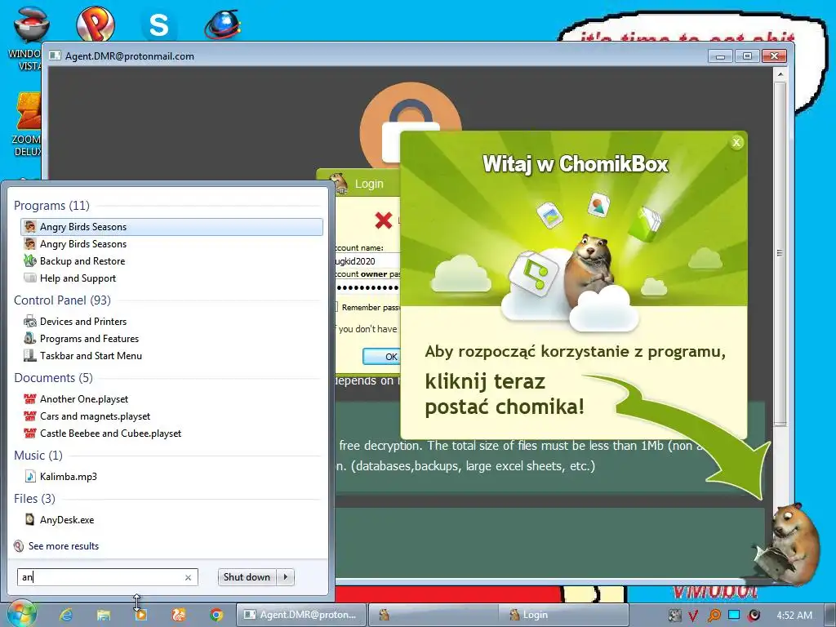Maximize the Agent.DMR@protonmail.com window
The height and width of the screenshot is (627, 836).
pos(747,56)
